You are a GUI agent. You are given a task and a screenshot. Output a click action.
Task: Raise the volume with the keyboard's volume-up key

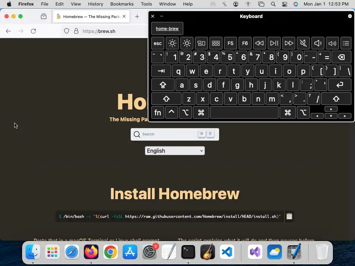pos(332,43)
